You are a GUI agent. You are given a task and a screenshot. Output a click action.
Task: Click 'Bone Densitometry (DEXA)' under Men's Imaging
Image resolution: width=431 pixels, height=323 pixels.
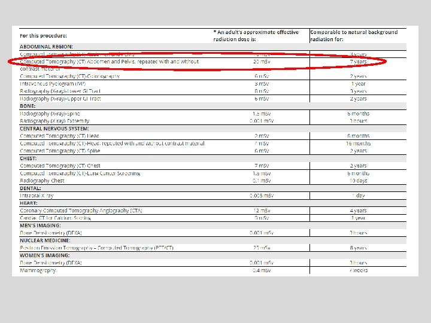(51, 233)
